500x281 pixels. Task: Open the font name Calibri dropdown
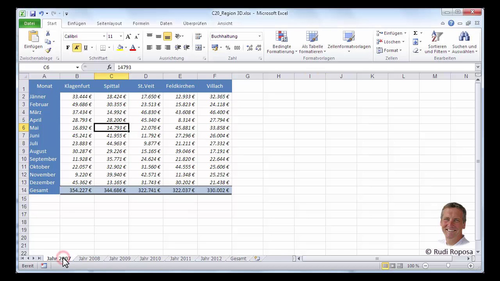(x=104, y=36)
